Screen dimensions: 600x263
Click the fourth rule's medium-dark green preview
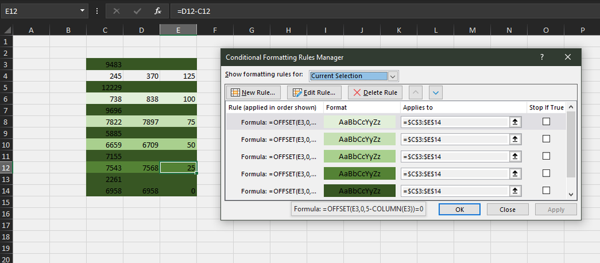click(360, 174)
